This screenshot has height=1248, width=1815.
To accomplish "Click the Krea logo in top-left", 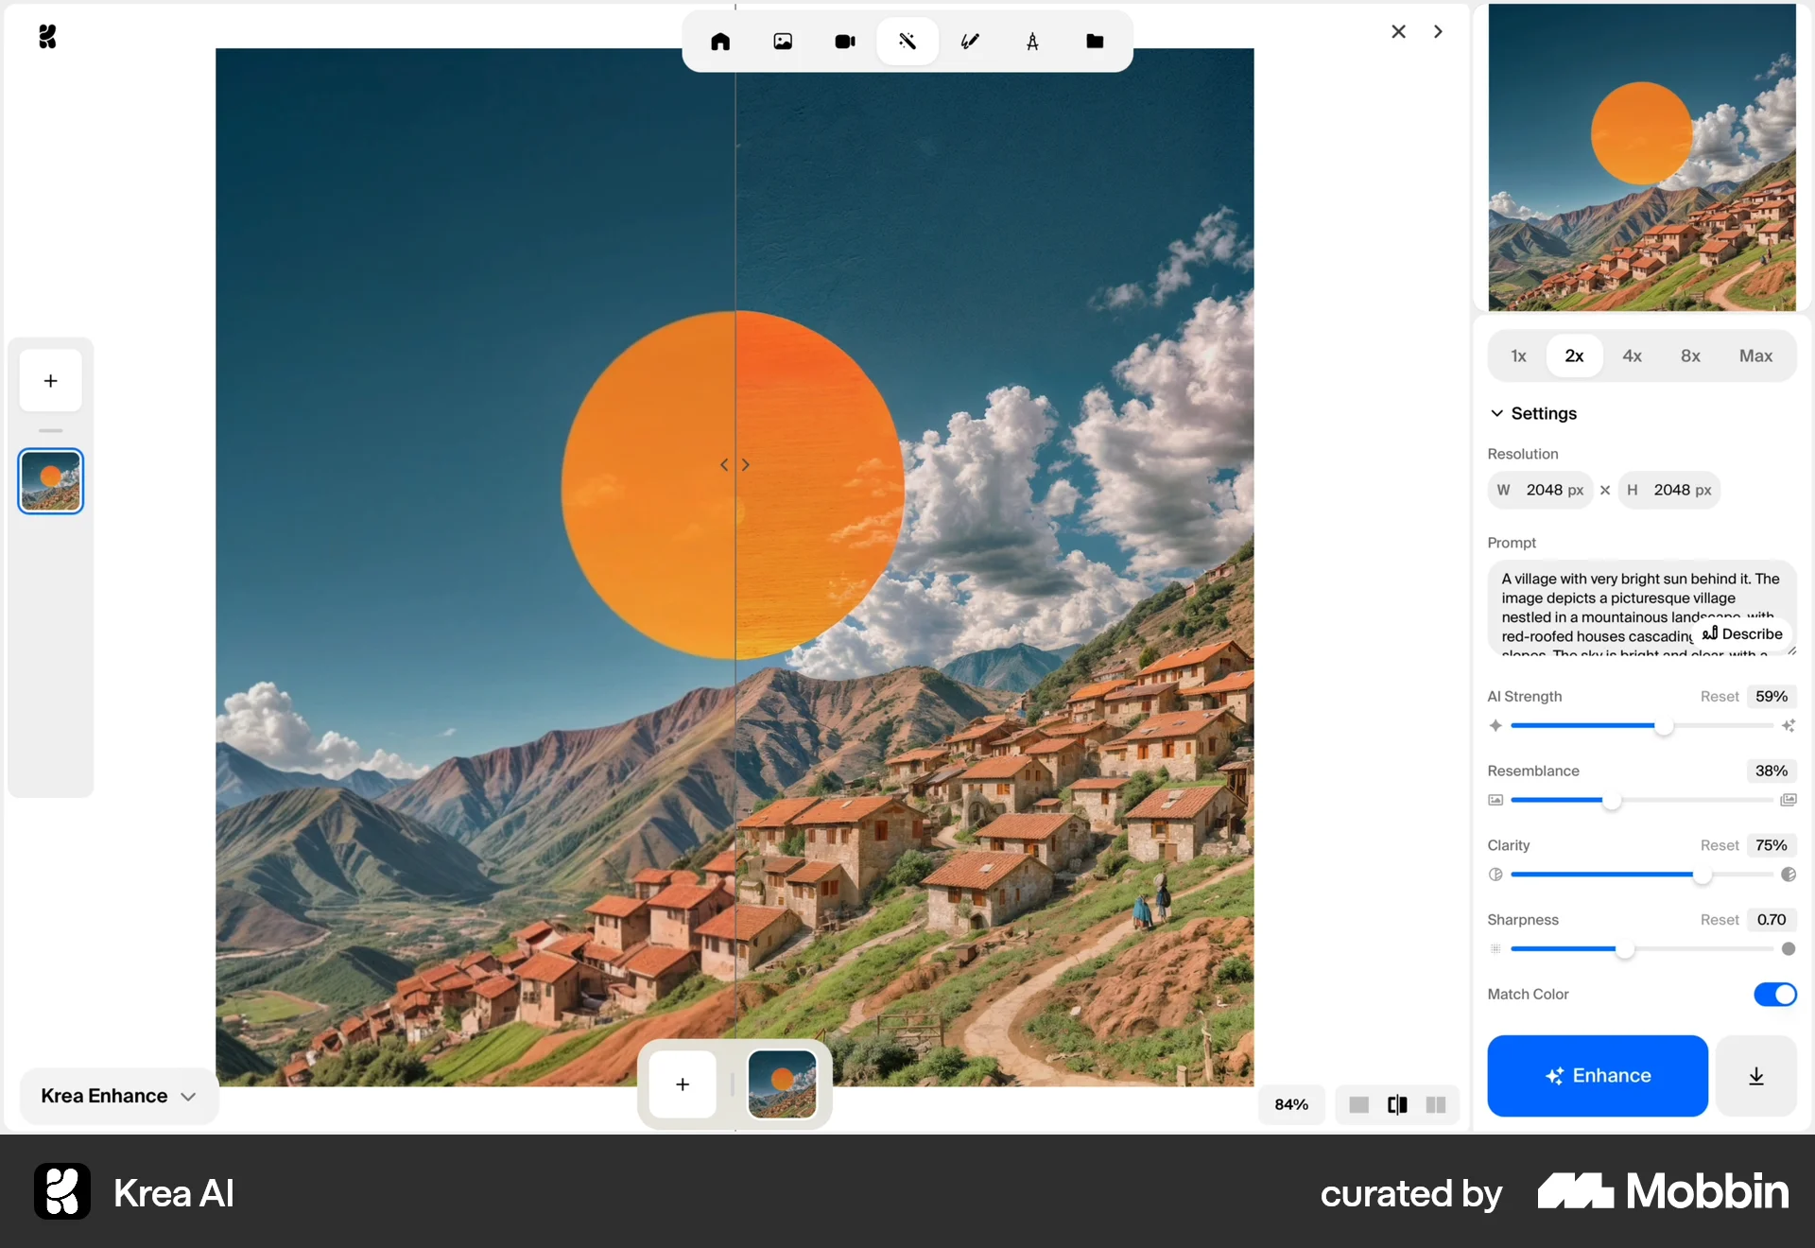I will tap(47, 37).
